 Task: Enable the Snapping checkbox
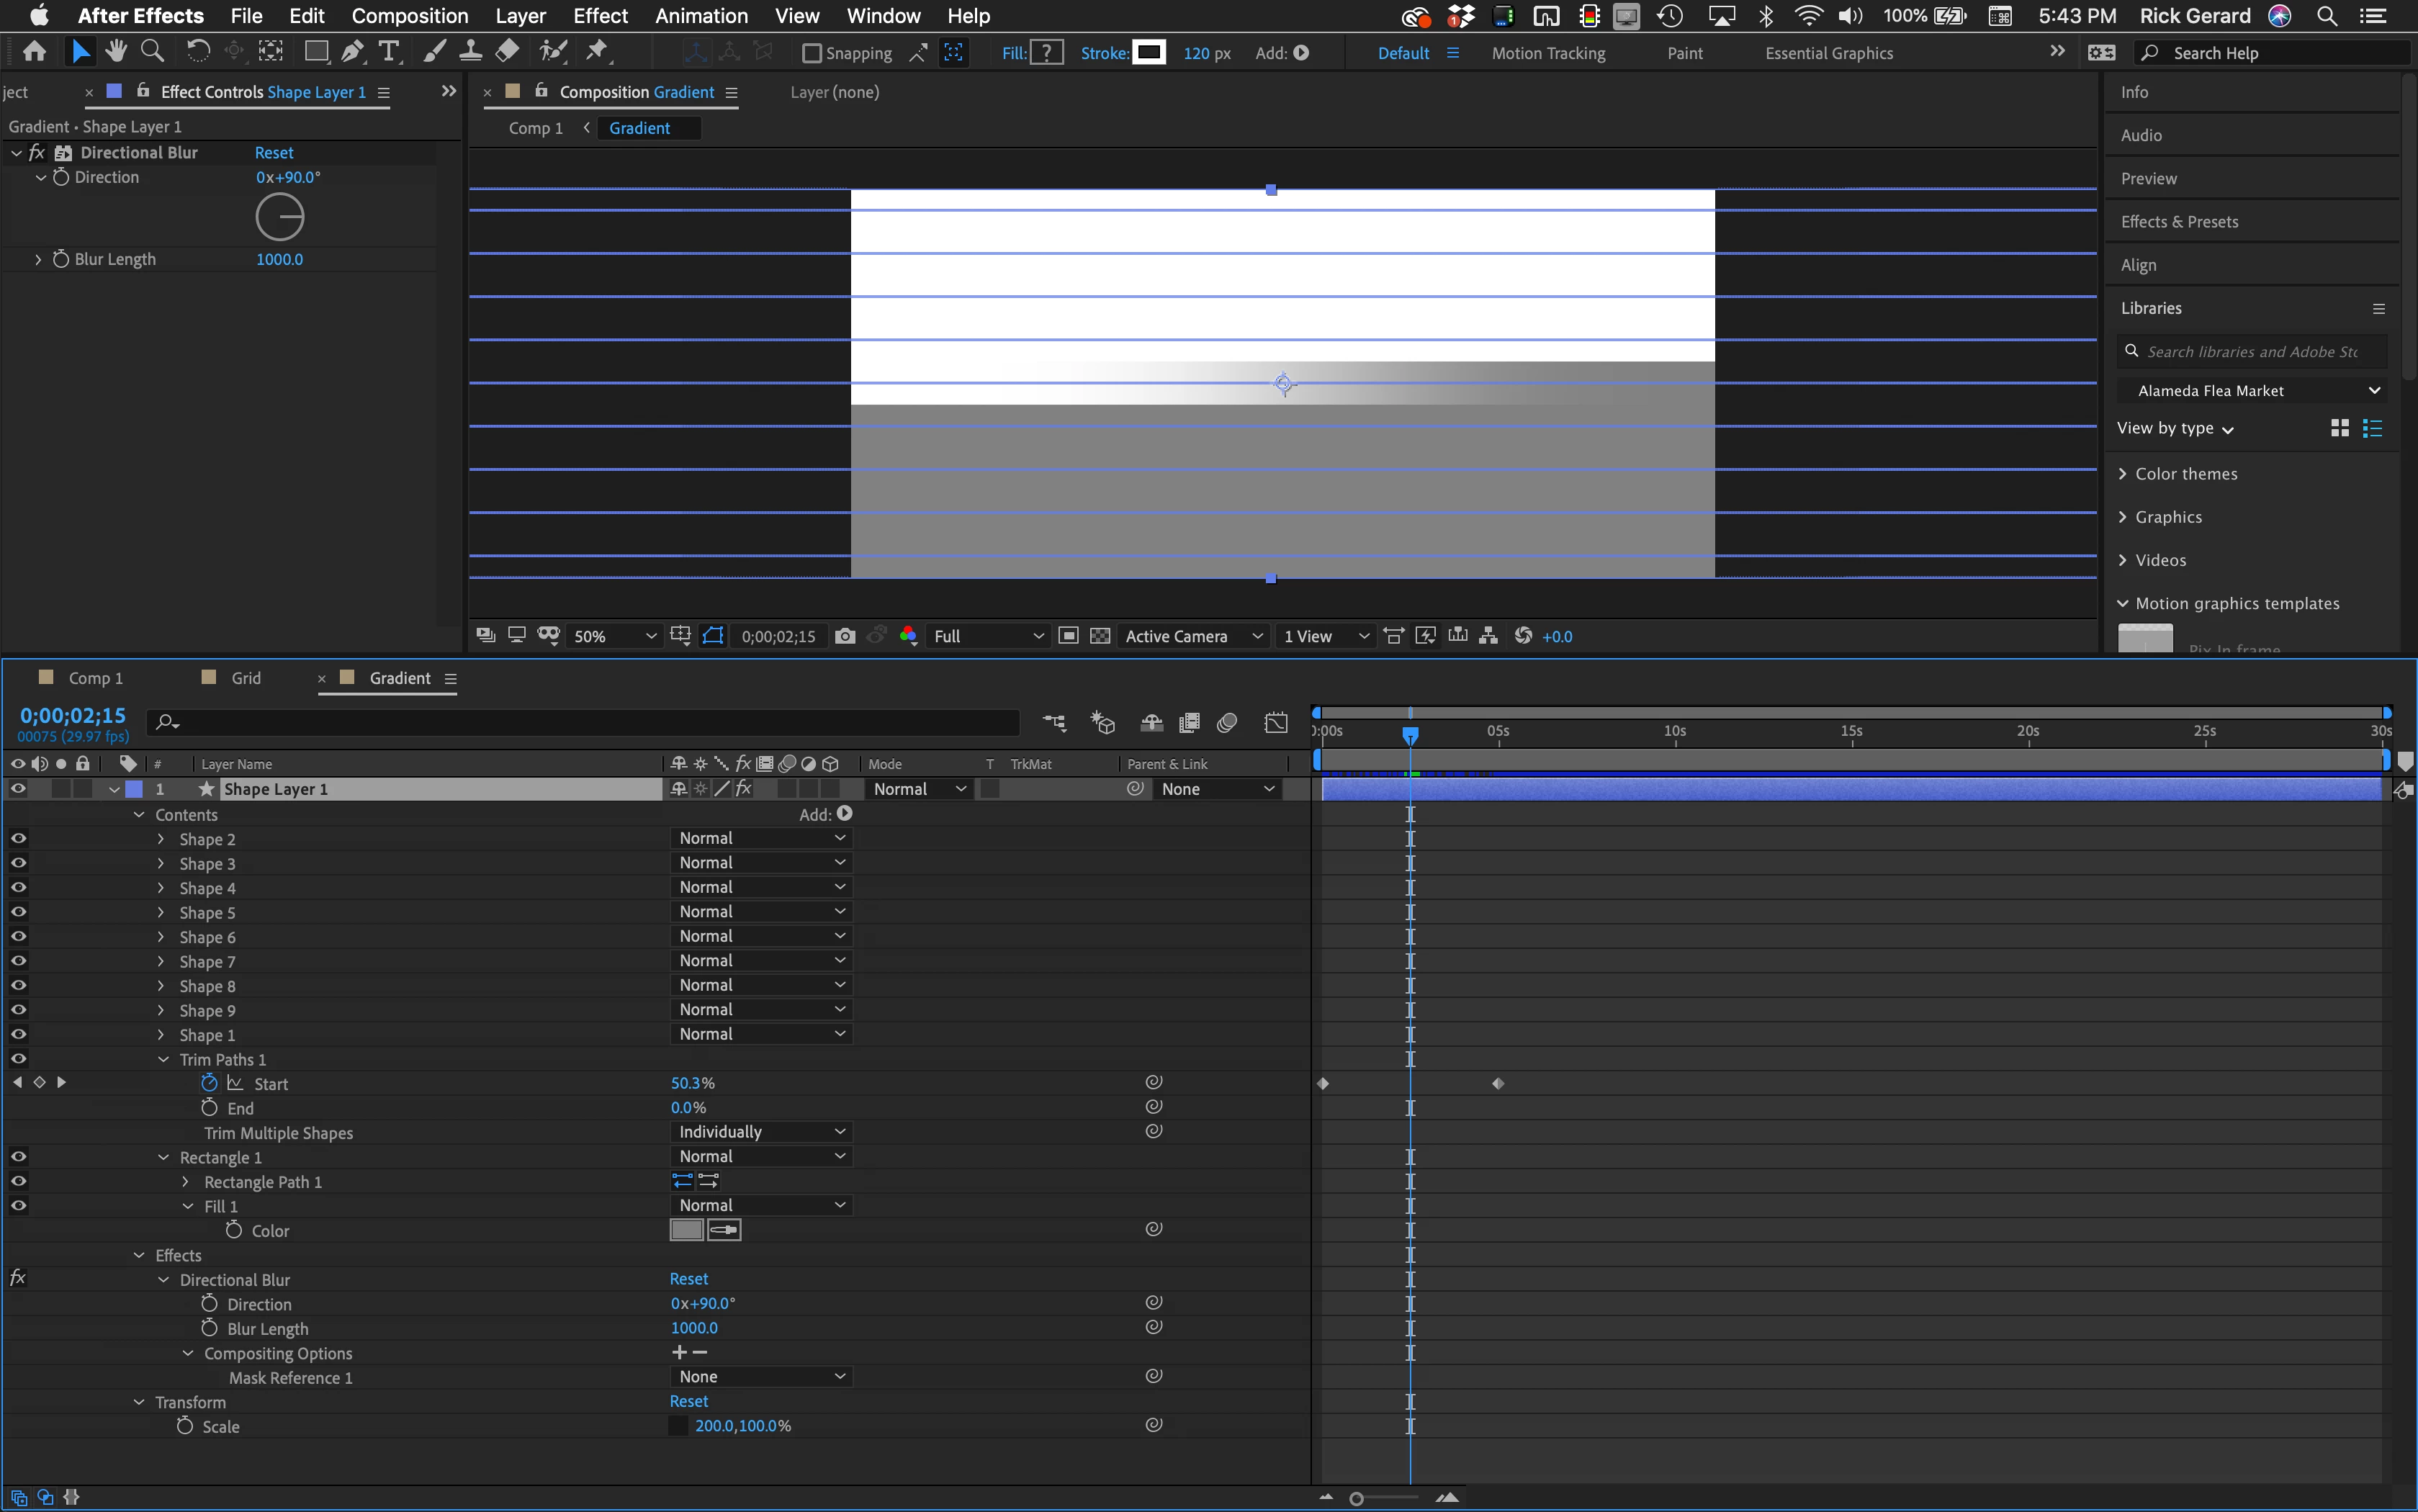coord(812,53)
